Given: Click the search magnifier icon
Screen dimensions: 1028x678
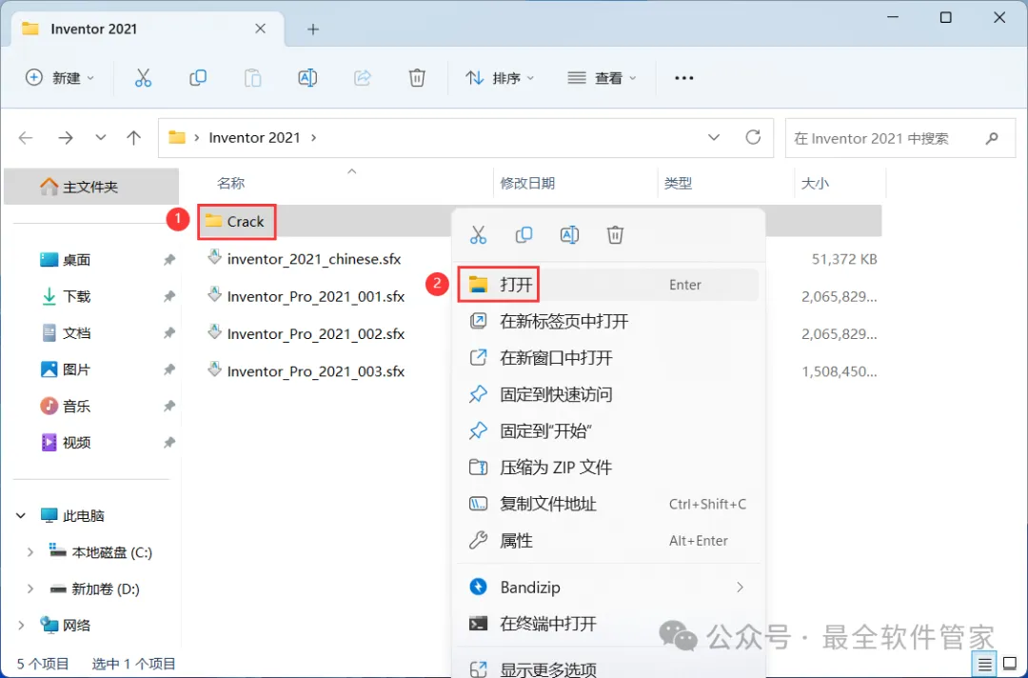Looking at the screenshot, I should [992, 138].
